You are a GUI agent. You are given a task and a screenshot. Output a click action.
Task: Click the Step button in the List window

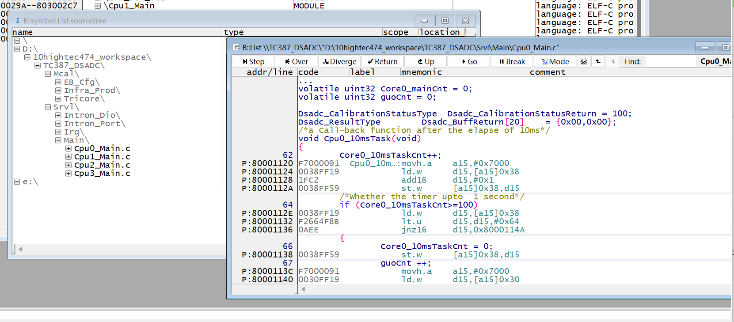[x=253, y=61]
